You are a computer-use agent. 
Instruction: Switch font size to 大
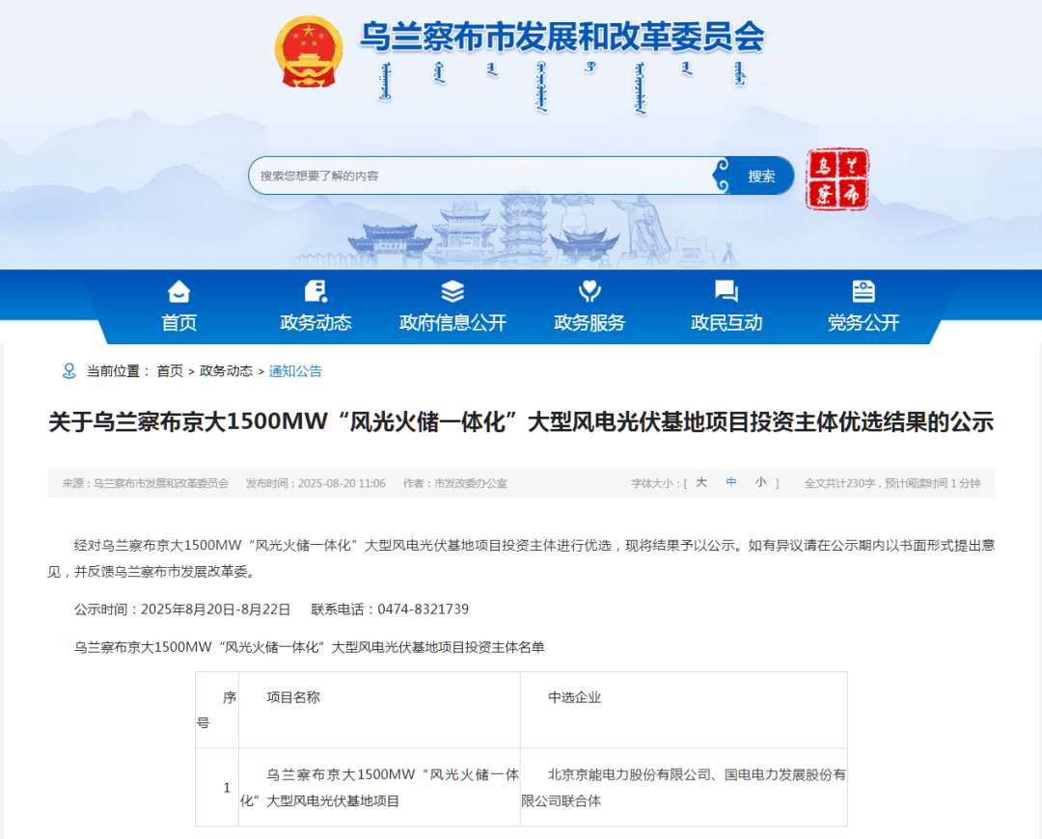[701, 483]
